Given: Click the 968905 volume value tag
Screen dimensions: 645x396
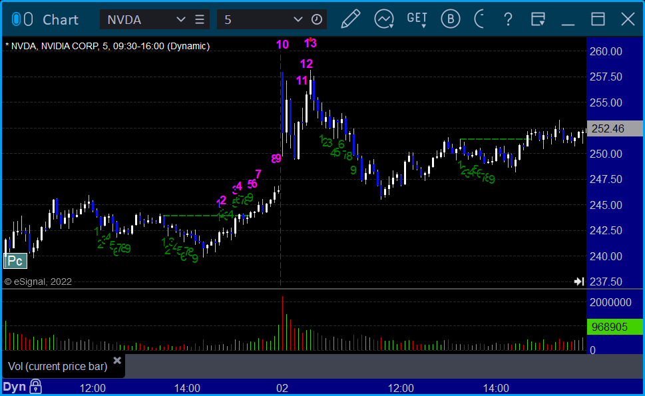Looking at the screenshot, I should coord(615,327).
